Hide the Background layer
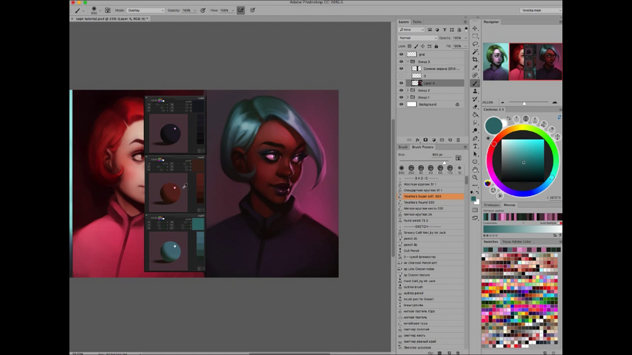The height and width of the screenshot is (355, 632). click(401, 104)
